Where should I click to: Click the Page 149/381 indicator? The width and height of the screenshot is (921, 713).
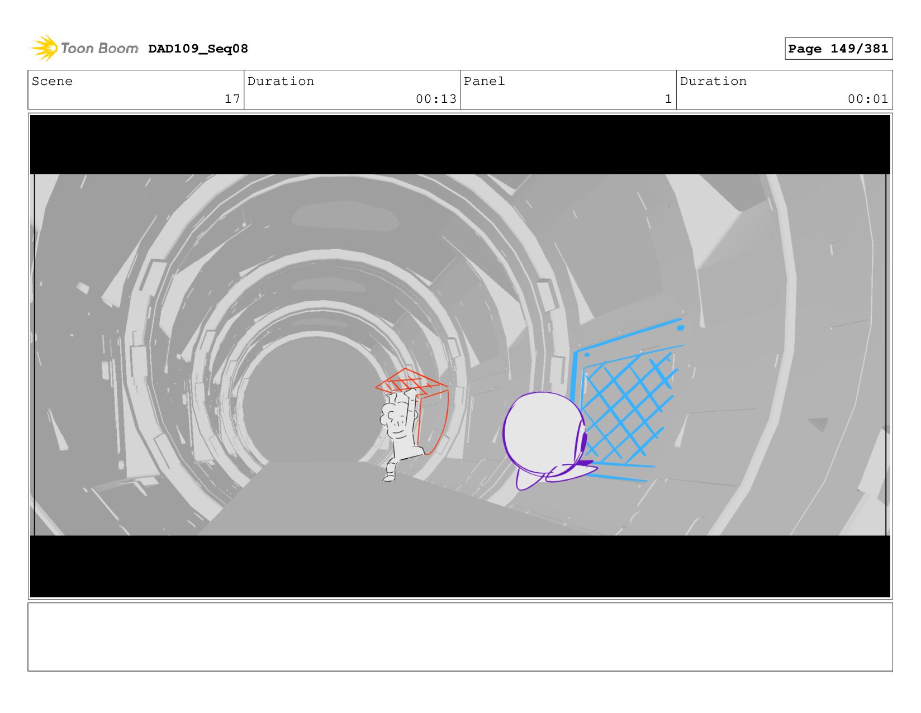click(838, 49)
